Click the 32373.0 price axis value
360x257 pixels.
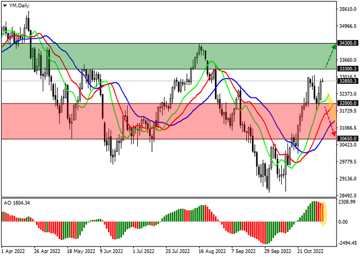(x=348, y=94)
